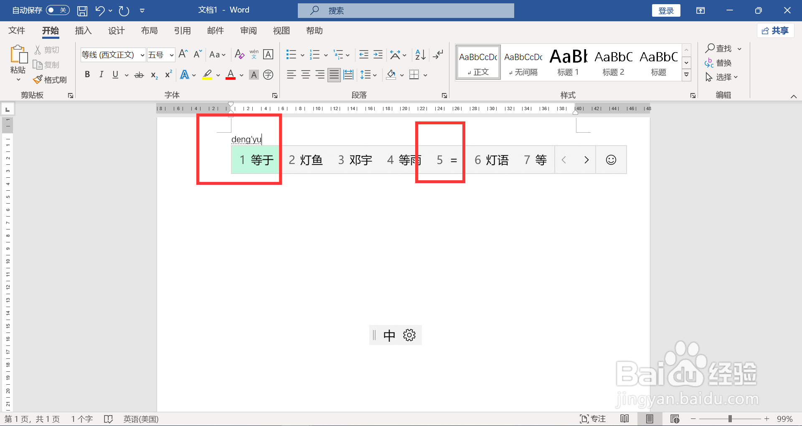Click the phonetic guide (wén) icon
Viewport: 802px width, 426px height.
point(254,54)
